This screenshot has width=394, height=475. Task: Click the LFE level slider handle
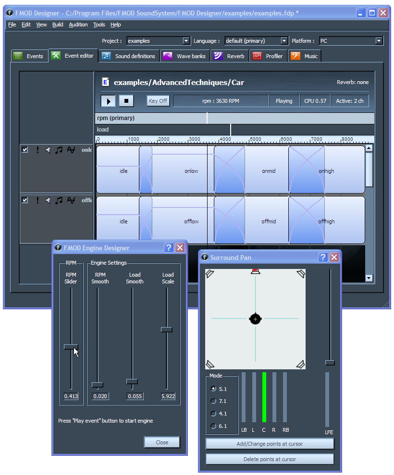(330, 363)
